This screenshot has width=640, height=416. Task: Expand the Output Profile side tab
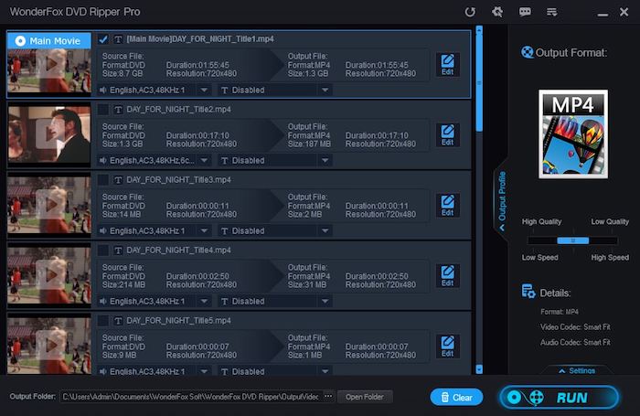click(502, 200)
